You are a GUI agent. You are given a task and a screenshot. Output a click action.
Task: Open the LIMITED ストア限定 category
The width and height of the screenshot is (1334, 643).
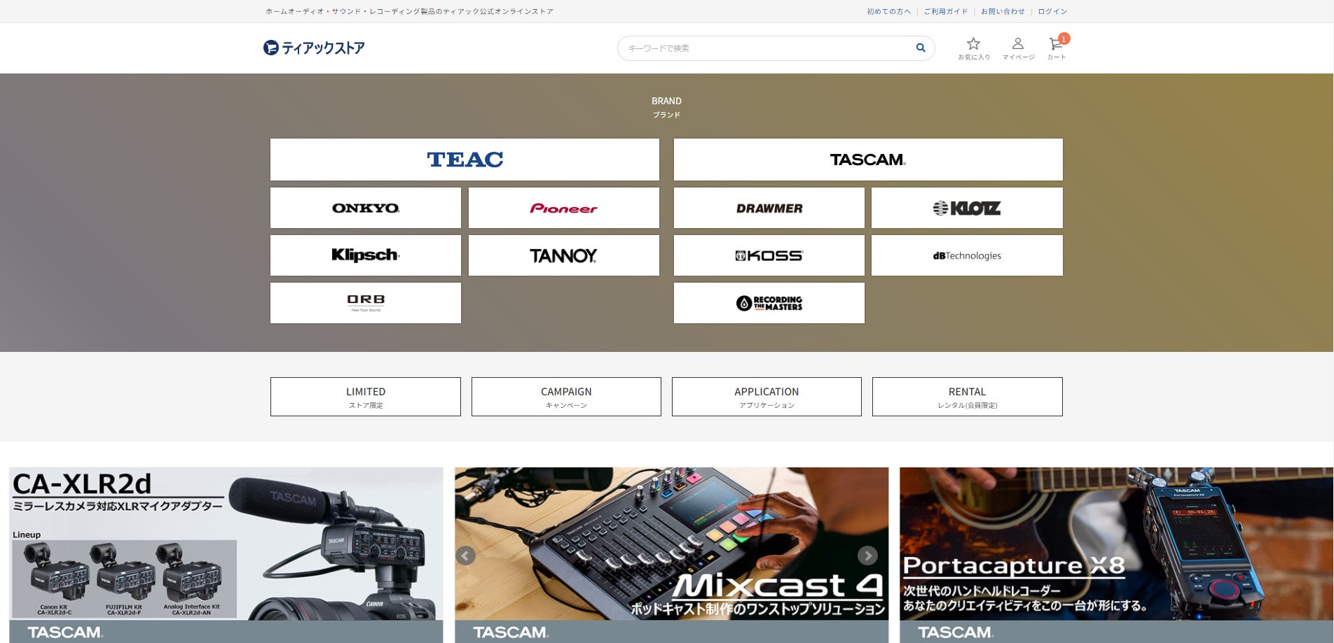[366, 397]
